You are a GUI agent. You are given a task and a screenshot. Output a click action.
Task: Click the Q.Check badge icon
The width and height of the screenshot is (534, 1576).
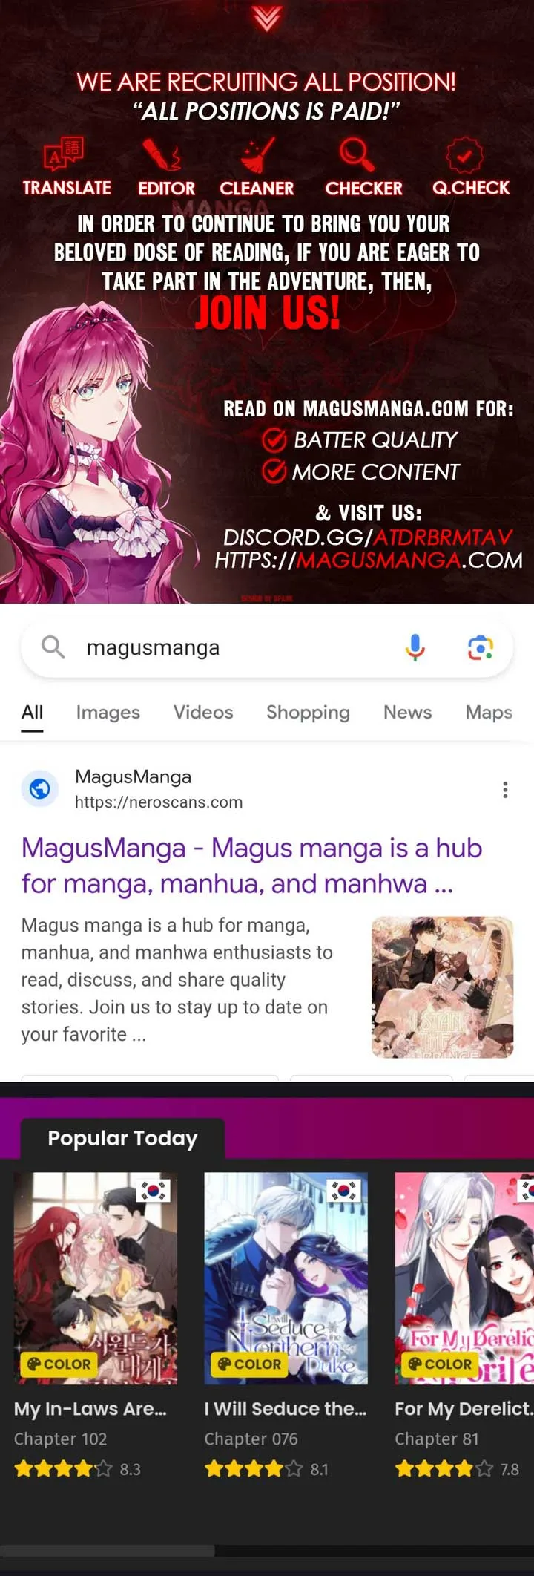click(x=464, y=155)
